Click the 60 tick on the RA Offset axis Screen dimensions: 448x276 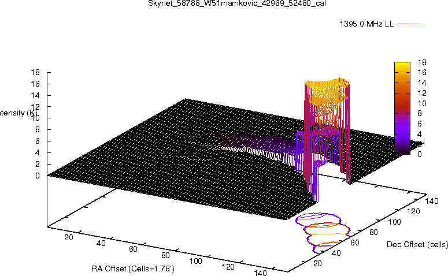point(133,249)
